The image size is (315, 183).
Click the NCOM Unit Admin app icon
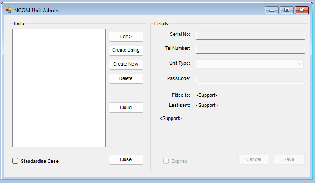(9, 10)
